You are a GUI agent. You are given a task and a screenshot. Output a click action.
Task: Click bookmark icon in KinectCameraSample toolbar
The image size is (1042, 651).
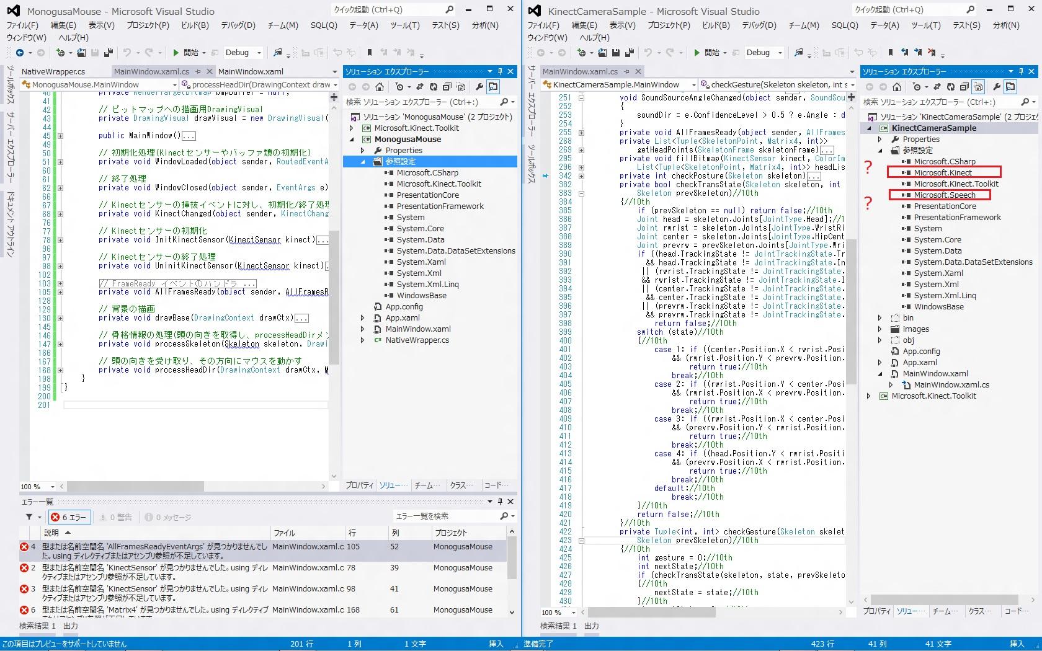(x=891, y=53)
